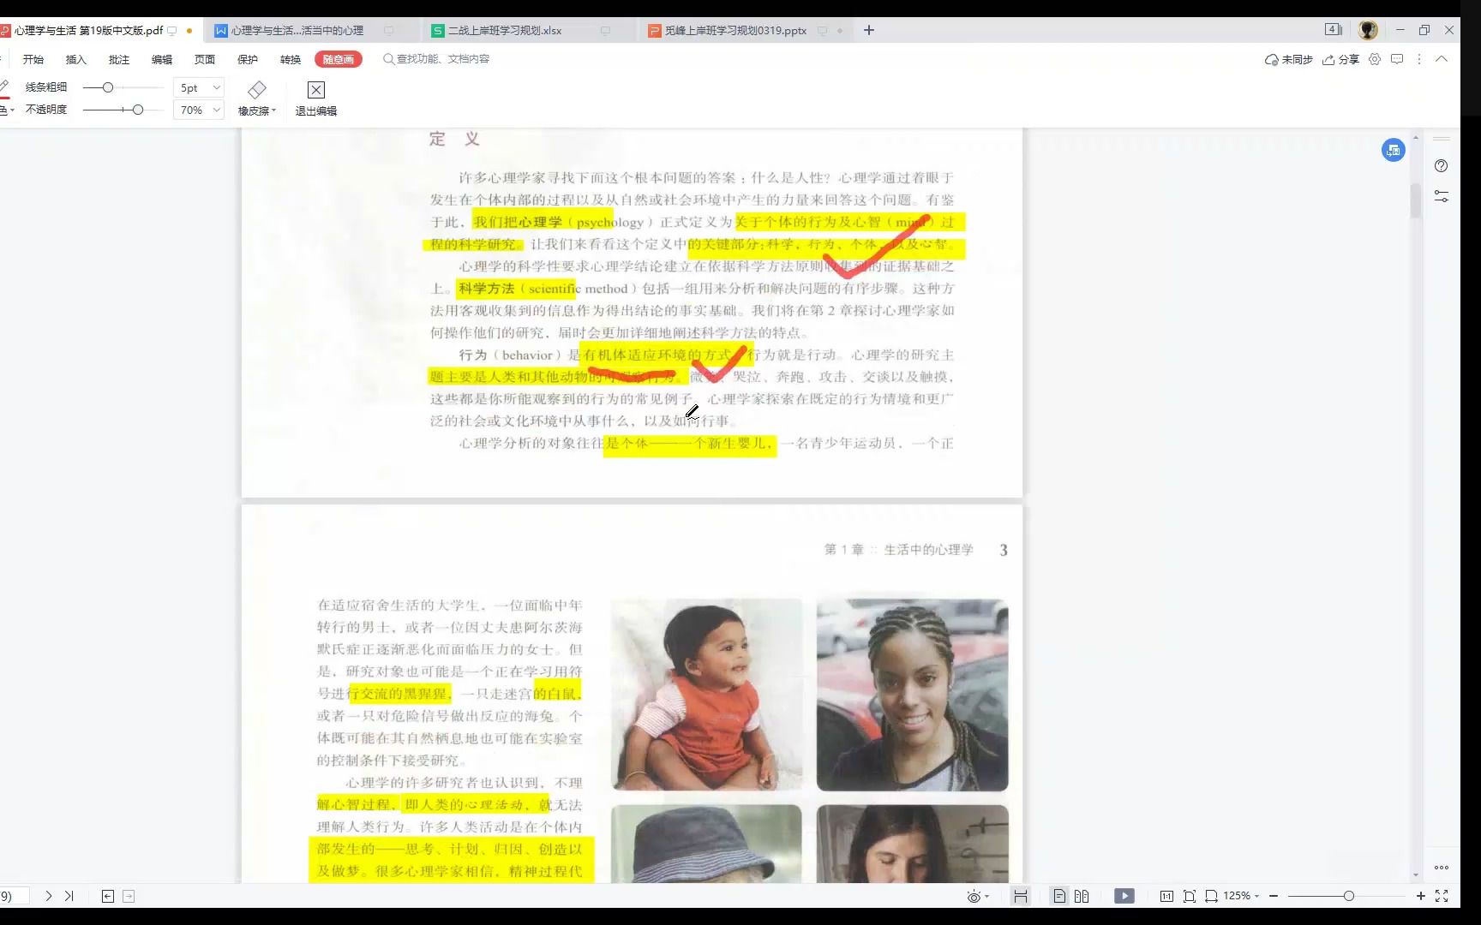Viewport: 1481px width, 925px height.
Task: Click the zoom out minus icon
Action: 1274,896
